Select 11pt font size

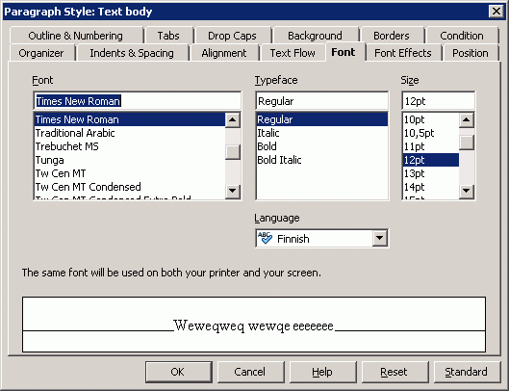431,146
